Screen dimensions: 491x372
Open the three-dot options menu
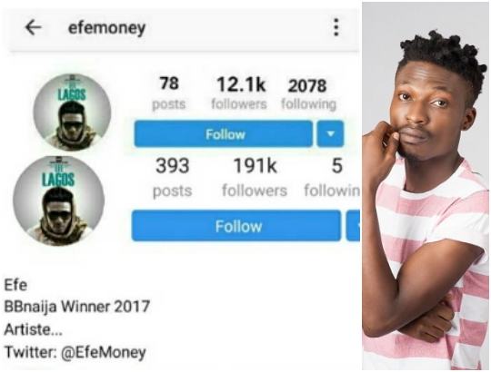pyautogui.click(x=336, y=27)
